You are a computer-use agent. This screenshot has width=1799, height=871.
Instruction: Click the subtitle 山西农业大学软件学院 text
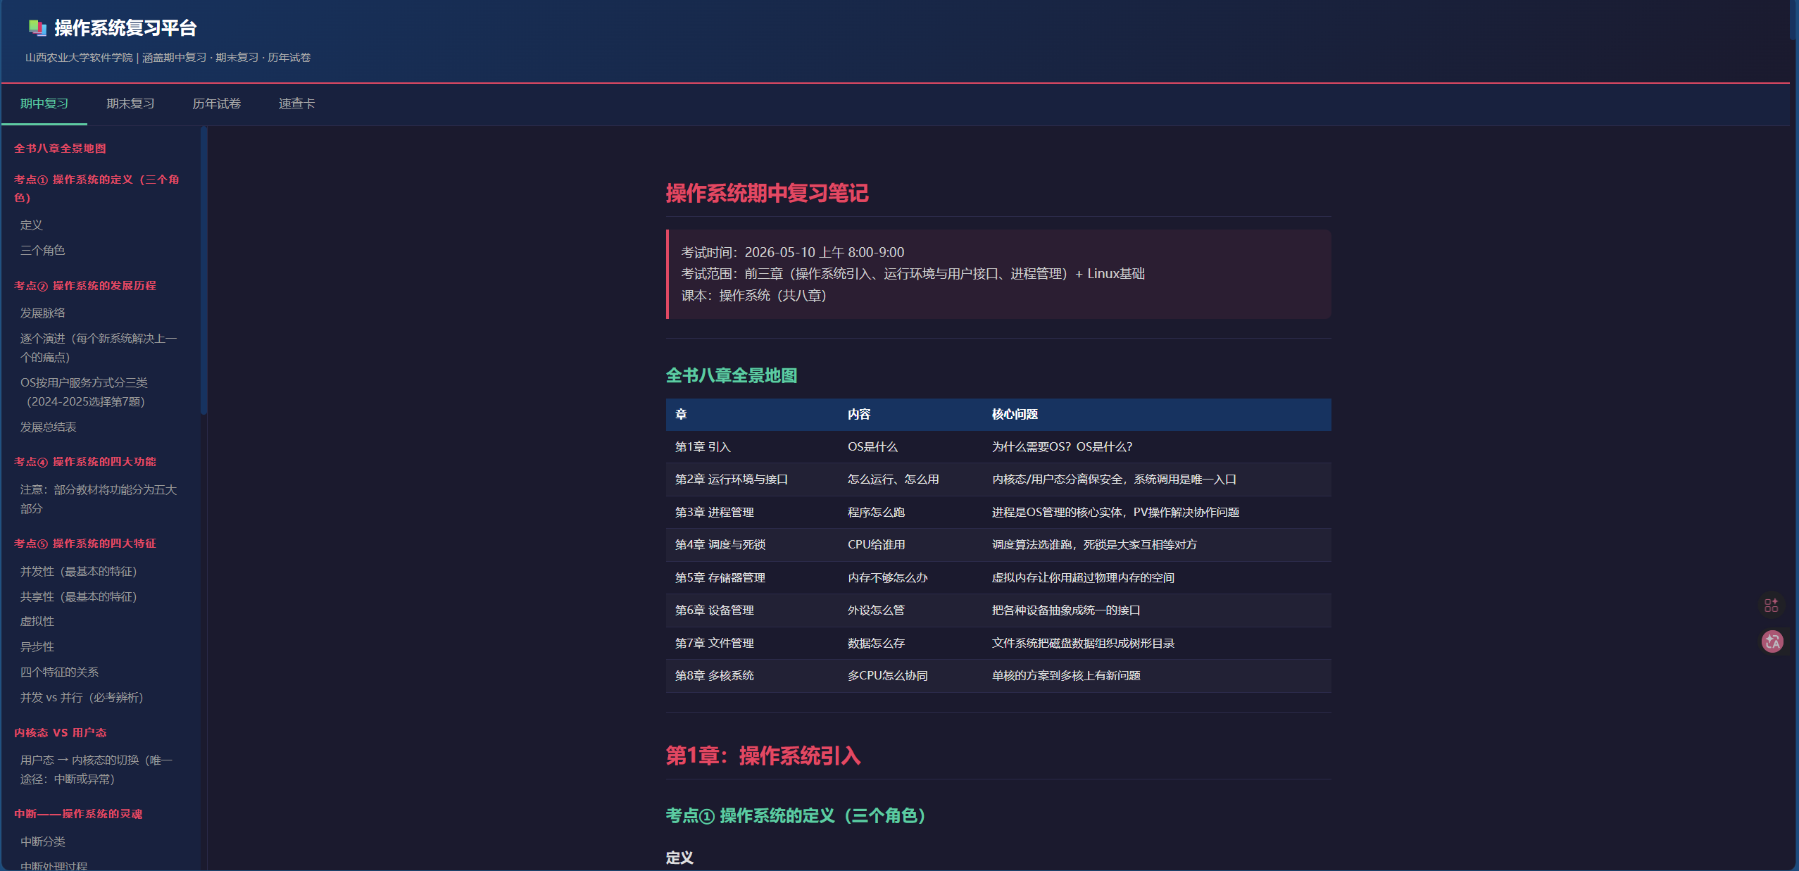pyautogui.click(x=79, y=58)
